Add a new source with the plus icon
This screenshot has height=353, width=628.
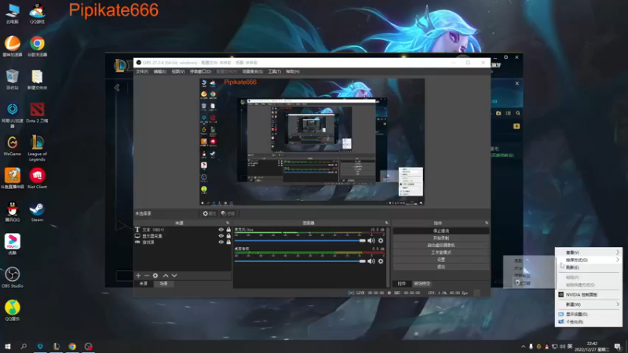[x=138, y=275]
